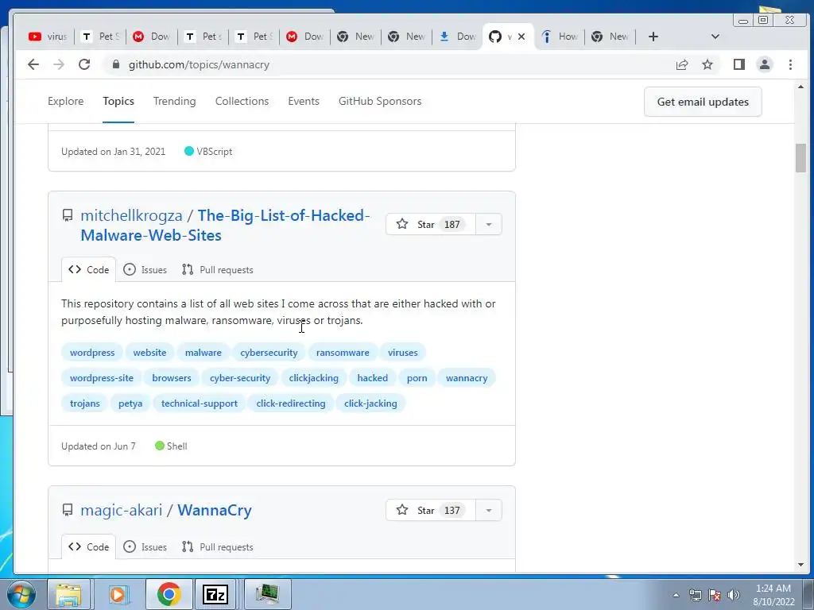Switch to the YouTube virus tab
The image size is (814, 610).
coord(48,37)
